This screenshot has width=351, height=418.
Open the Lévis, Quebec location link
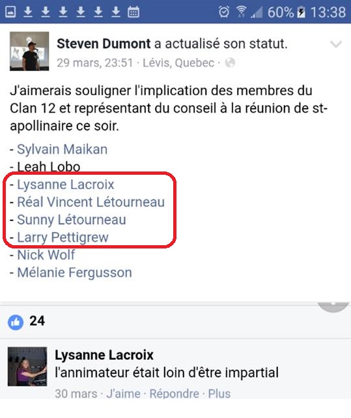point(178,63)
